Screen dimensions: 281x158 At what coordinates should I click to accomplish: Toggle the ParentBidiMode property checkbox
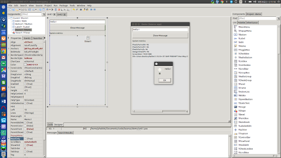point(25,123)
